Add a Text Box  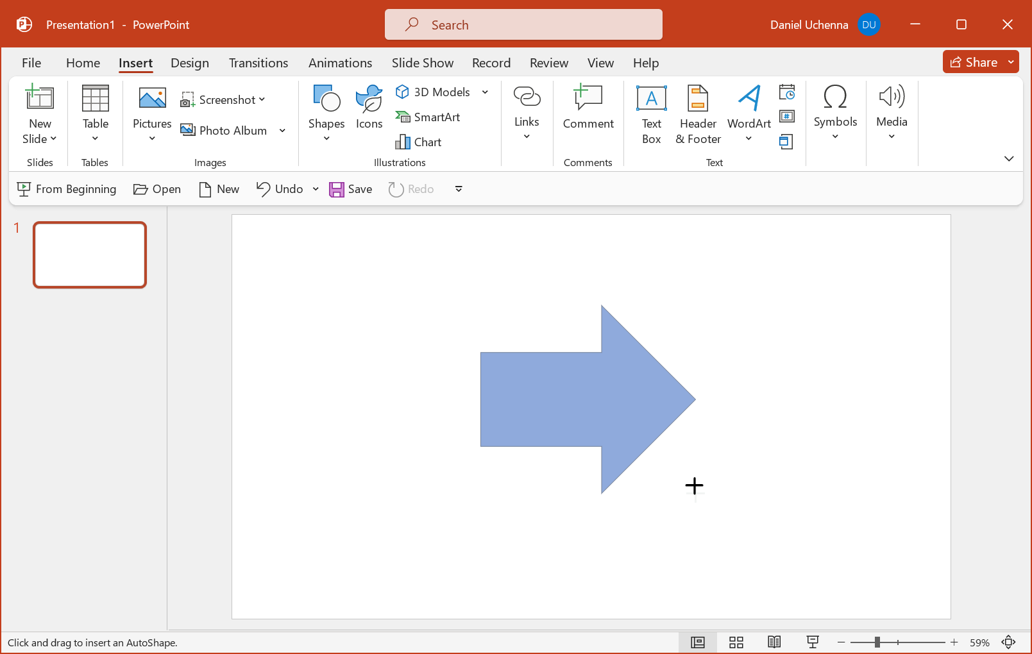[x=651, y=114]
